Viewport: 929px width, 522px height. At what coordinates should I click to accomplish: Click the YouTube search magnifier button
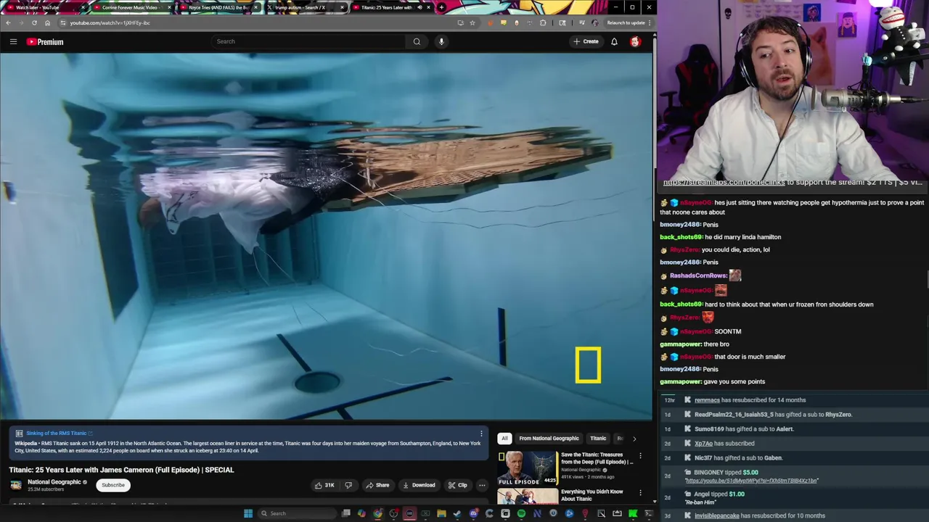click(x=417, y=41)
